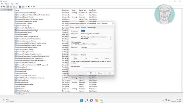Image resolution: width=183 pixels, height=103 pixels.
Task: Click the gear icon beside Windows Search
Action: coord(16,67)
